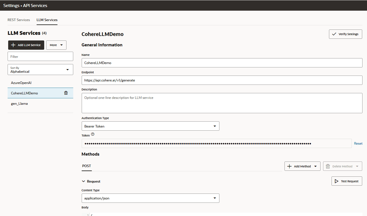This screenshot has width=367, height=216.
Task: Select the POST method tab
Action: (x=86, y=166)
